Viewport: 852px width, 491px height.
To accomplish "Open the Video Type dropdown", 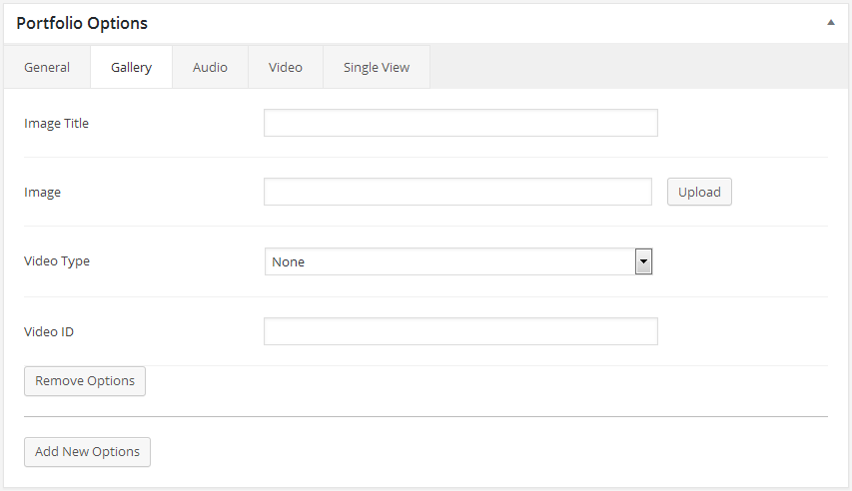I will 449,261.
